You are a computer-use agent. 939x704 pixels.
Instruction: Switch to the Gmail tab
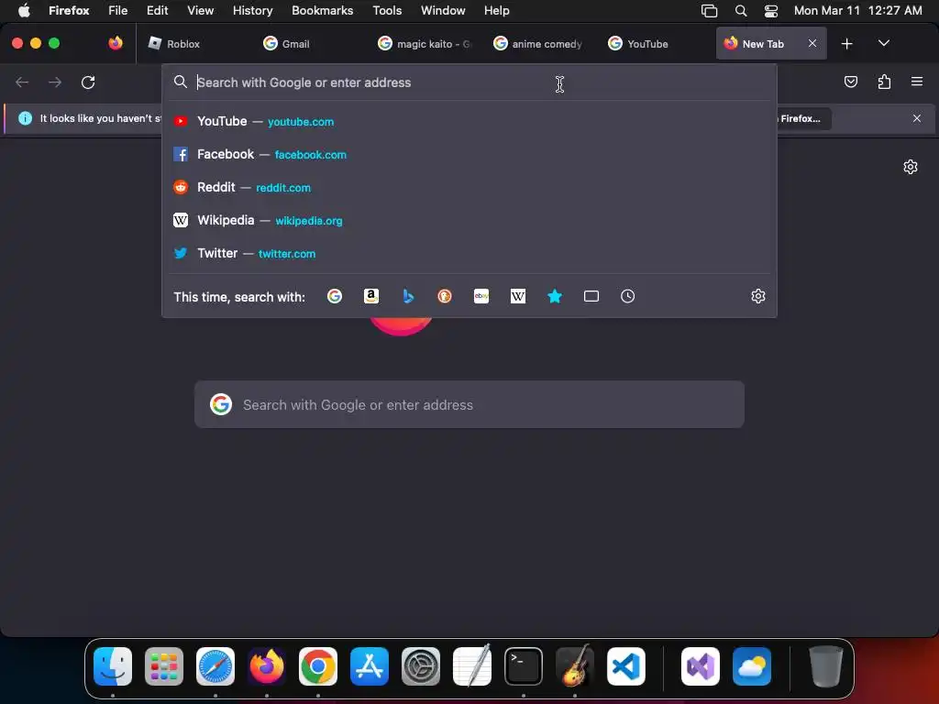tap(309, 44)
